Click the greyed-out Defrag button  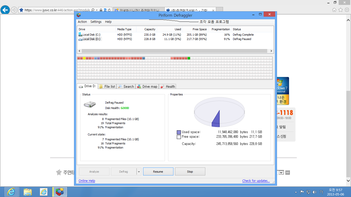coord(124,172)
